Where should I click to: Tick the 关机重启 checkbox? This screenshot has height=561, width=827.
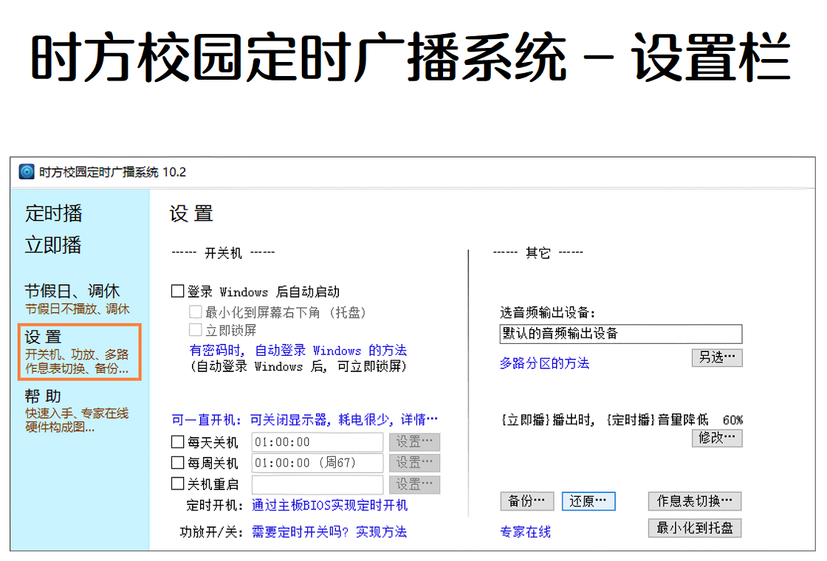point(178,484)
